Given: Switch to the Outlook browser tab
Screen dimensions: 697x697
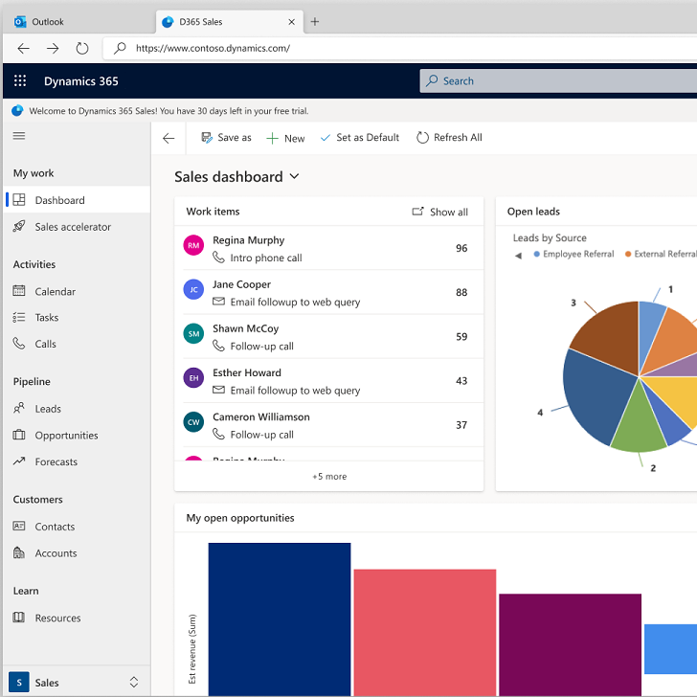Looking at the screenshot, I should [79, 22].
